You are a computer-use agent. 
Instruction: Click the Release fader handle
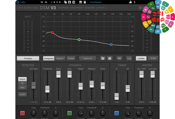coord(92,84)
